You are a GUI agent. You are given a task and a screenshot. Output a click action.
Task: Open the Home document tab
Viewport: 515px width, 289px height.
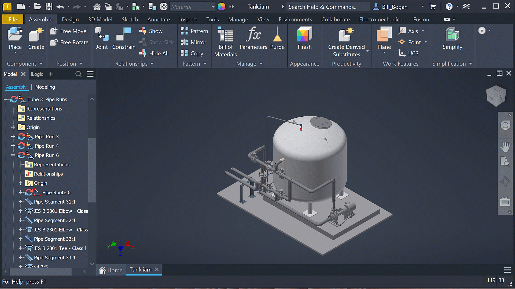[111, 270]
